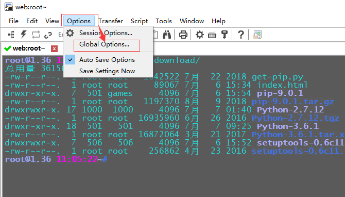Click the Python-2.7.12 directory name
Image resolution: width=345 pixels, height=197 pixels.
point(290,110)
